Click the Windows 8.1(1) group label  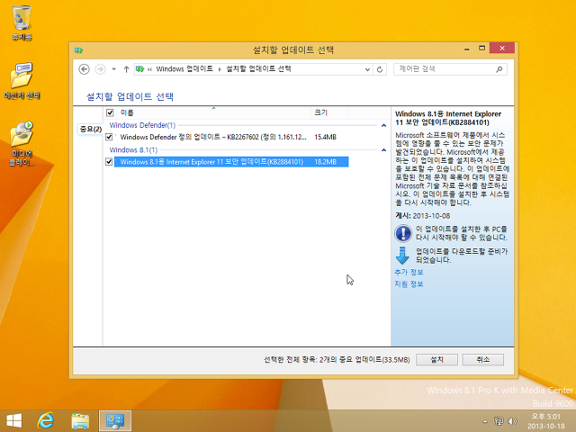(133, 150)
